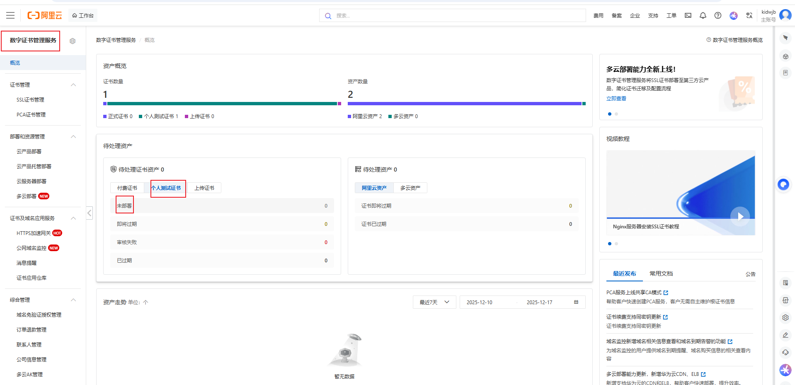The height and width of the screenshot is (385, 795).
Task: Switch language with the translate icon
Action: [x=749, y=15]
